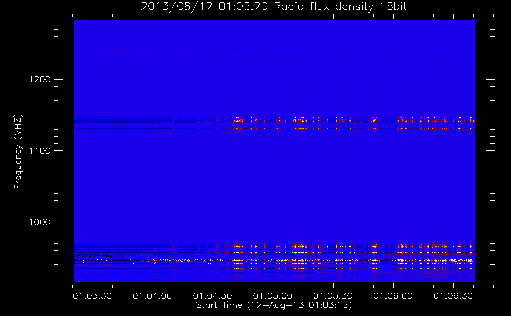Click the 1000 frequency tick label

[39, 222]
